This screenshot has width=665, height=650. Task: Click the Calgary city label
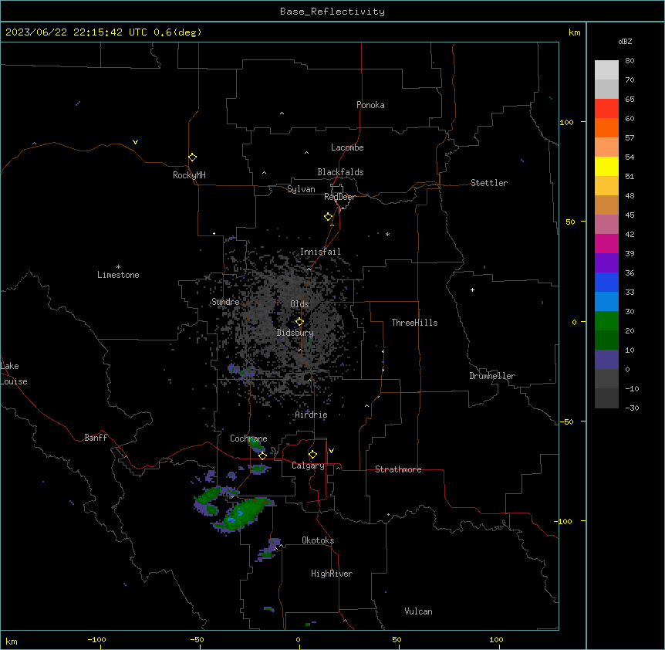[308, 465]
